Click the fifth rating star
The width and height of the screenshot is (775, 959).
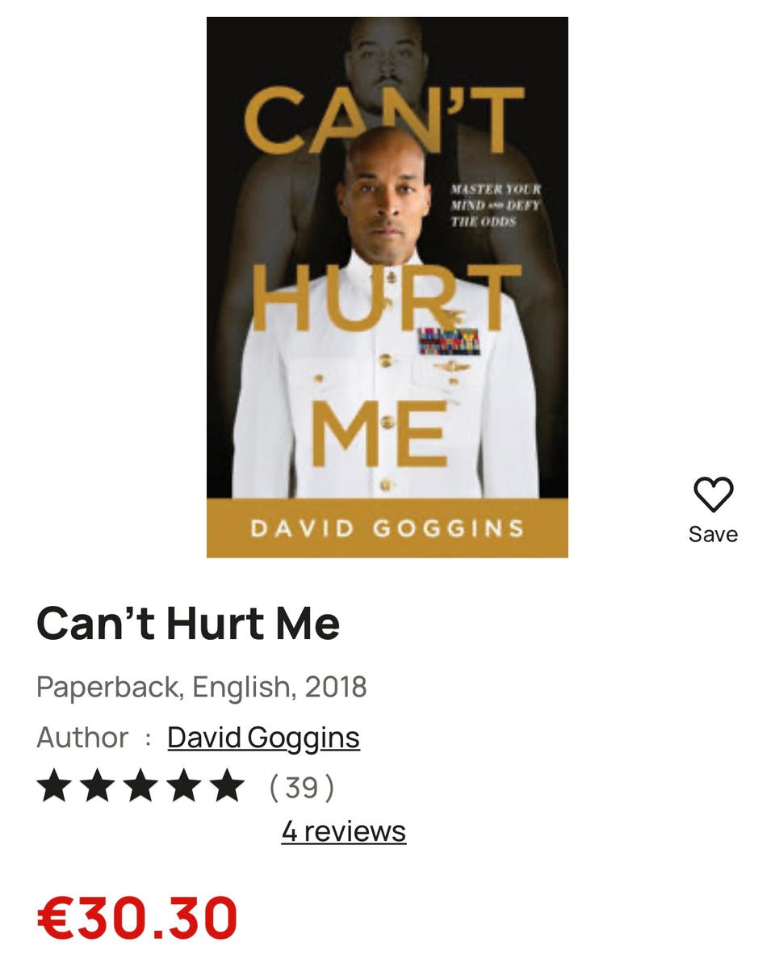[228, 785]
